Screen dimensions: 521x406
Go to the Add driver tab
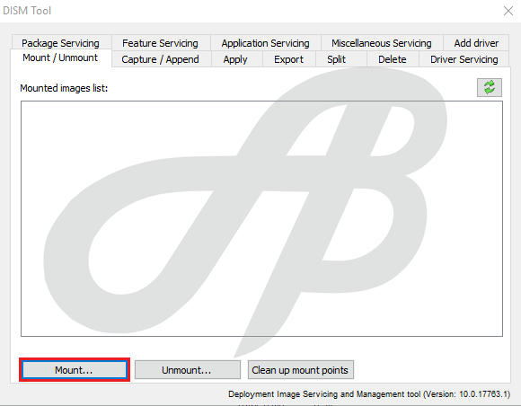click(x=476, y=43)
